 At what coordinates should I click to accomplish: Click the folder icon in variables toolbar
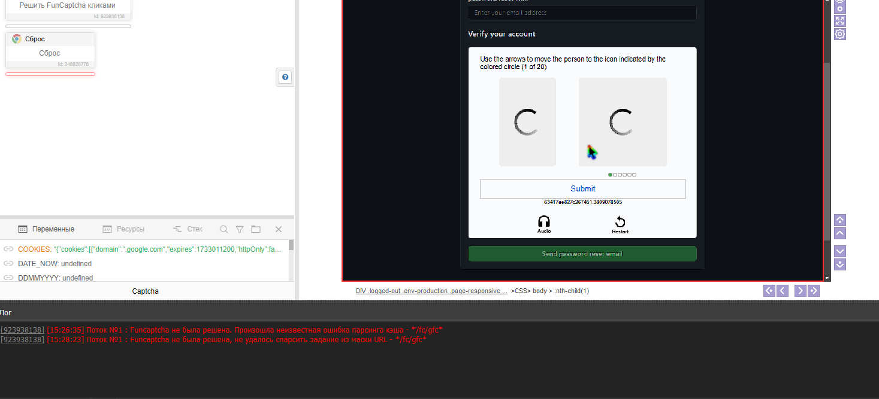pos(256,229)
